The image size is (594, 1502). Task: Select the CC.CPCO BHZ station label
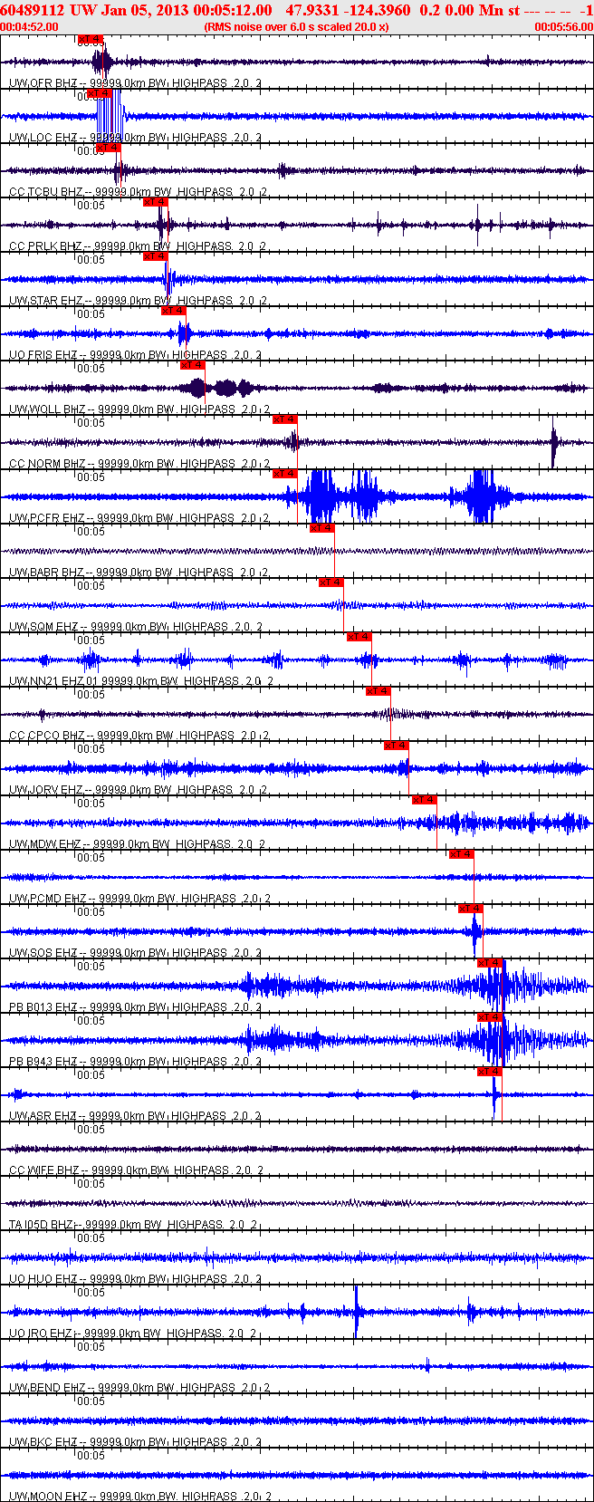(138, 736)
